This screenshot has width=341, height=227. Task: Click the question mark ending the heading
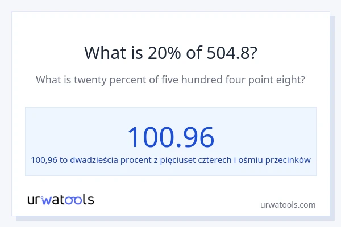[x=253, y=52]
